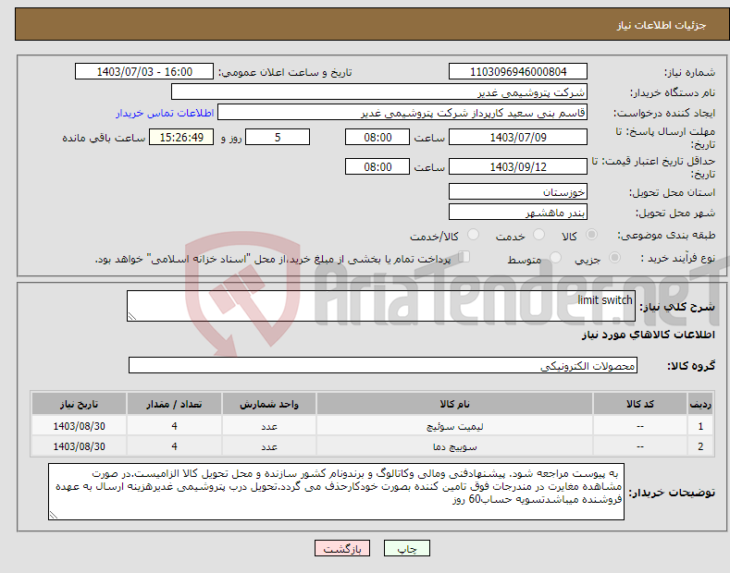
Task: Click row number 1 cell
Action: pos(700,426)
